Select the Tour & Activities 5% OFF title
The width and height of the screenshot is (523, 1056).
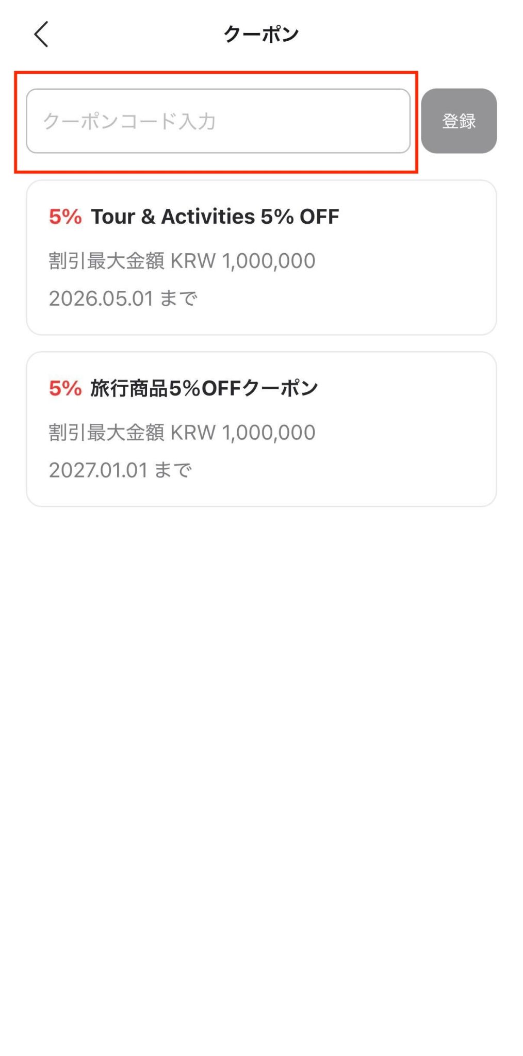pos(215,217)
